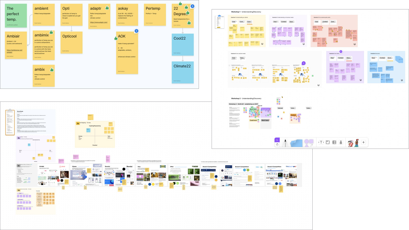This screenshot has height=230, width=409.
Task: Click the S avatar on AOK note
Action: tap(136, 31)
